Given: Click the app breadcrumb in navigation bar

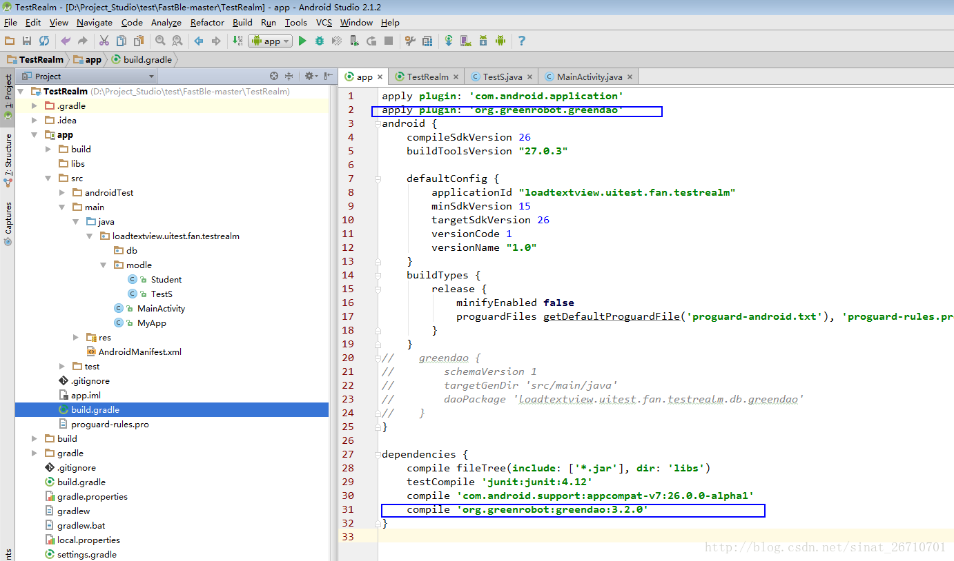Looking at the screenshot, I should click(87, 59).
